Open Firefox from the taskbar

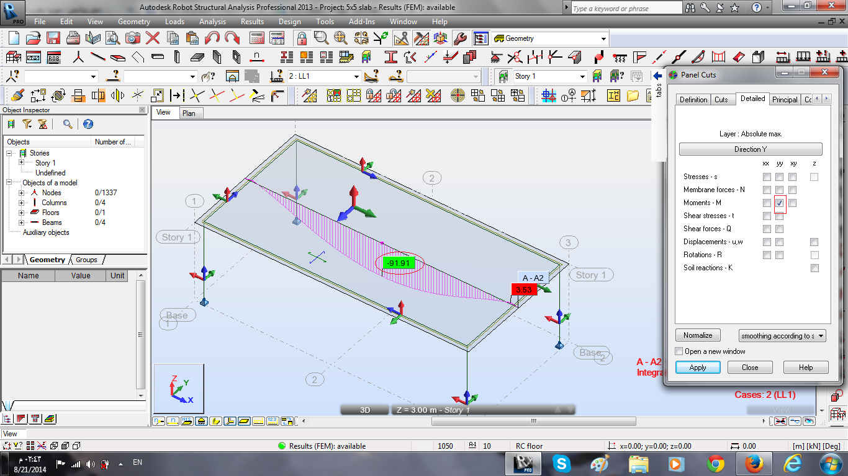coord(754,464)
